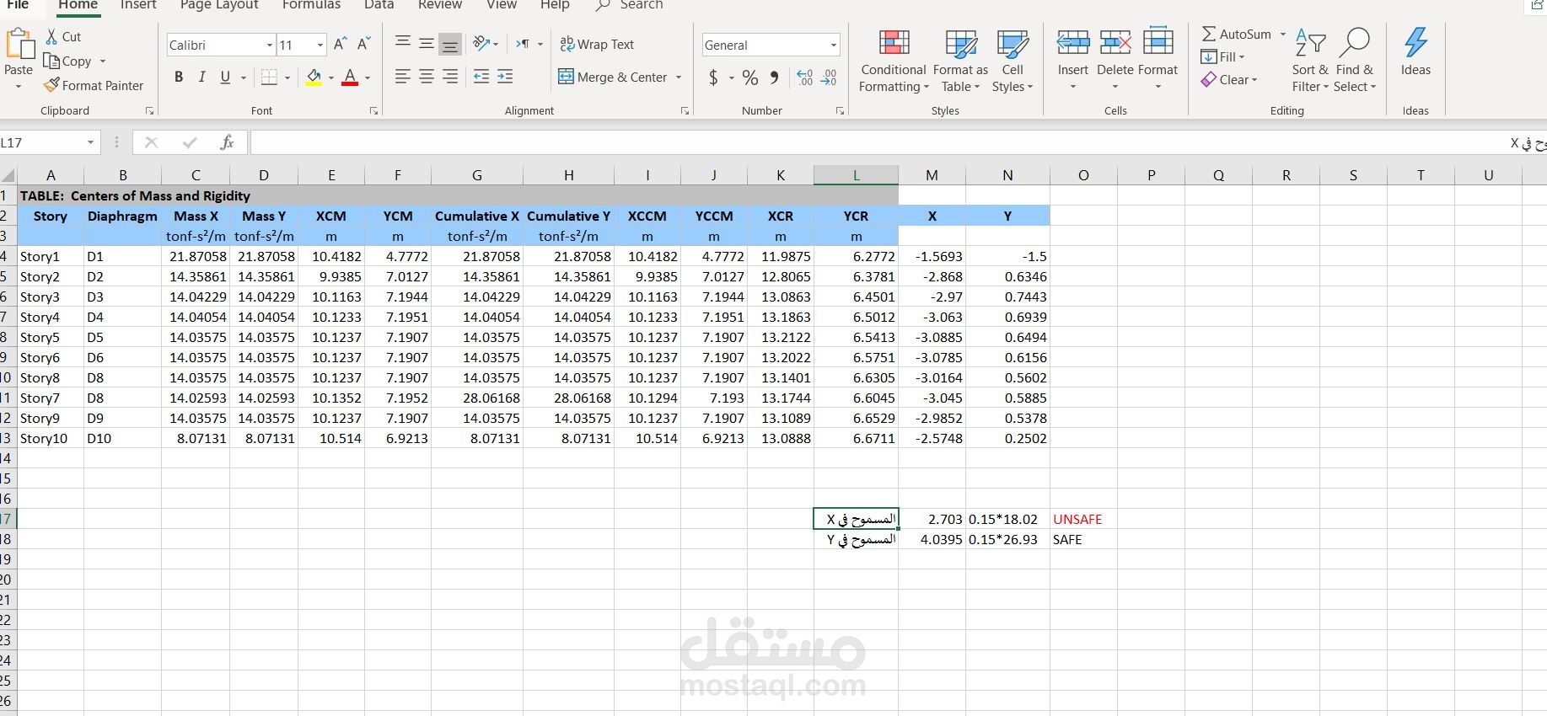Image resolution: width=1547 pixels, height=716 pixels.
Task: Toggle Italic formatting
Action: pos(201,77)
